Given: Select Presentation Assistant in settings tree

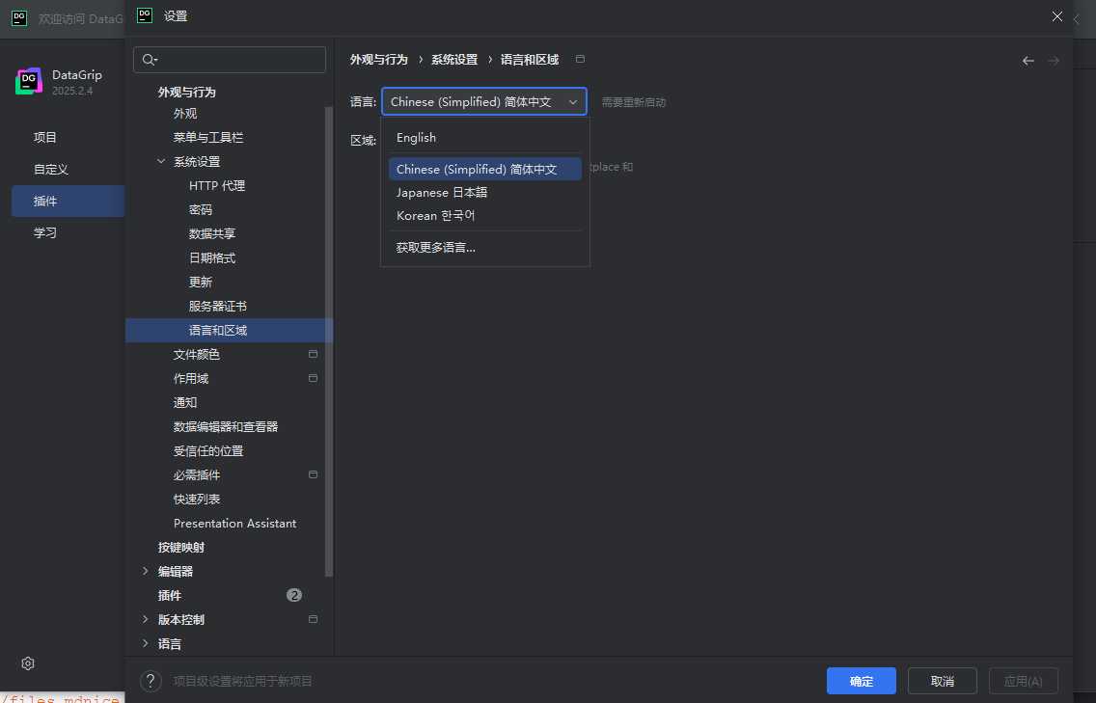Looking at the screenshot, I should [x=234, y=524].
